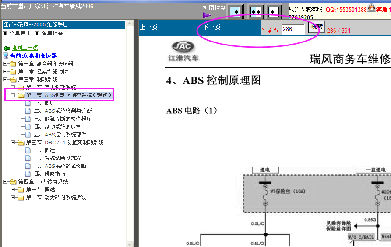Click the 当前:底盘和变速器 label
The height and width of the screenshot is (247, 391).
coord(33,56)
